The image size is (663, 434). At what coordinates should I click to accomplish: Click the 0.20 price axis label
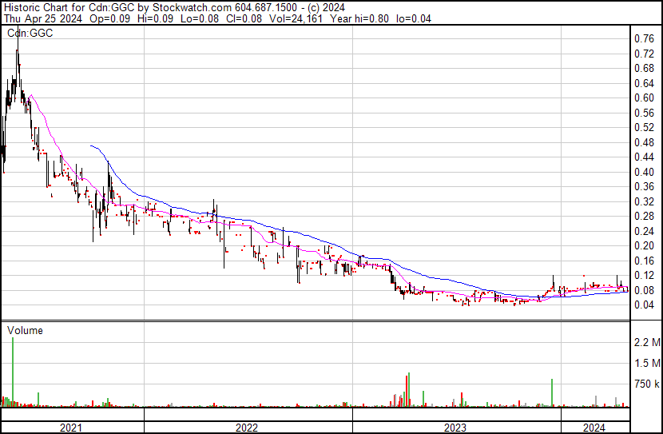pos(644,245)
